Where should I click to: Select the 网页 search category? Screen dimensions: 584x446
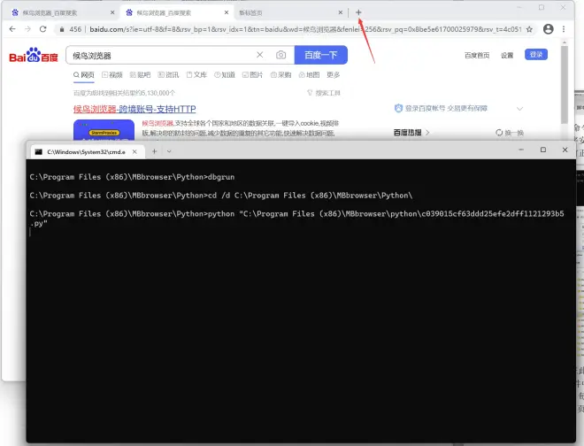pos(84,75)
